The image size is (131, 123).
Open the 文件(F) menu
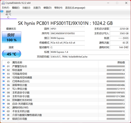click(6, 8)
